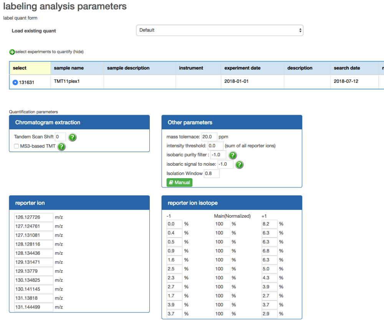This screenshot has width=384, height=322.
Task: Click the Other parameters panel header
Action: 232,122
